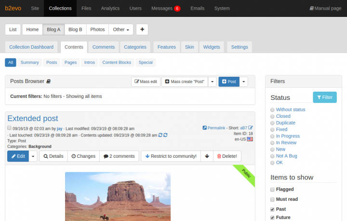Click the first refresh icon after Contents updated

pyautogui.click(x=160, y=135)
